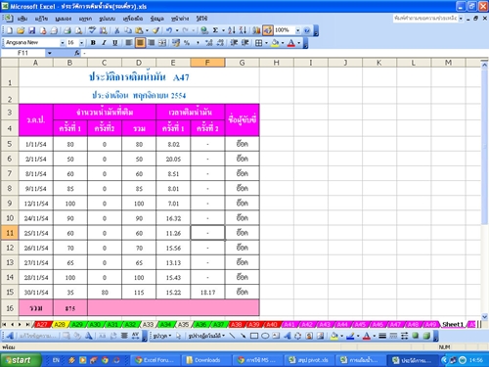The width and height of the screenshot is (489, 367).
Task: Open the 100% zoom dropdown
Action: pyautogui.click(x=297, y=30)
